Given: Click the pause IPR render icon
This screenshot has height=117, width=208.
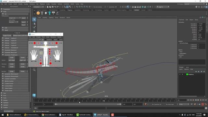Looking at the screenshot, I should coord(150,7).
